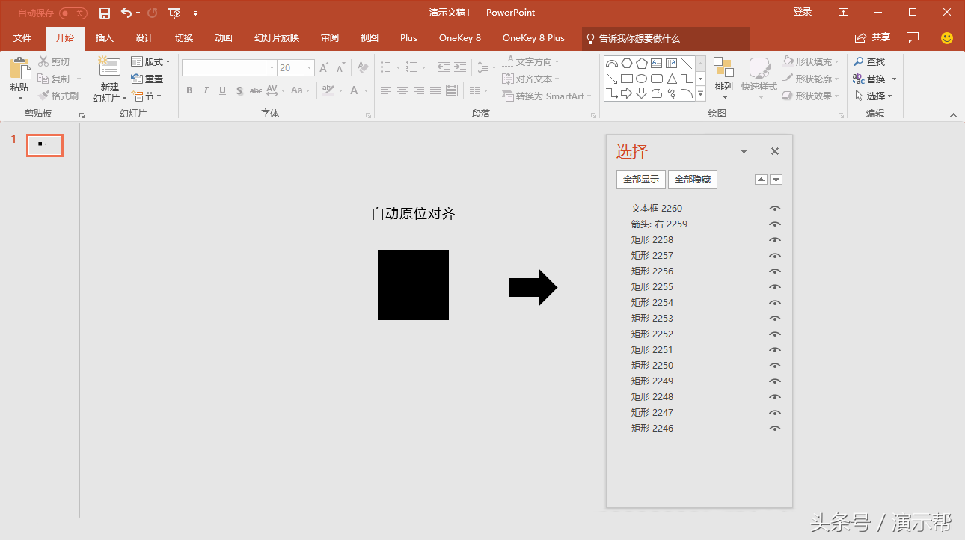The height and width of the screenshot is (540, 965).
Task: Click the Sign in (登录) link
Action: (803, 12)
